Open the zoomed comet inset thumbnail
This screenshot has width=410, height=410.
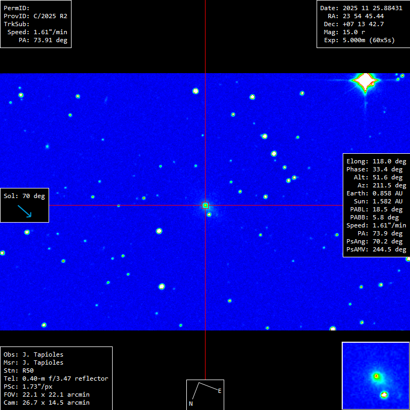[375, 375]
